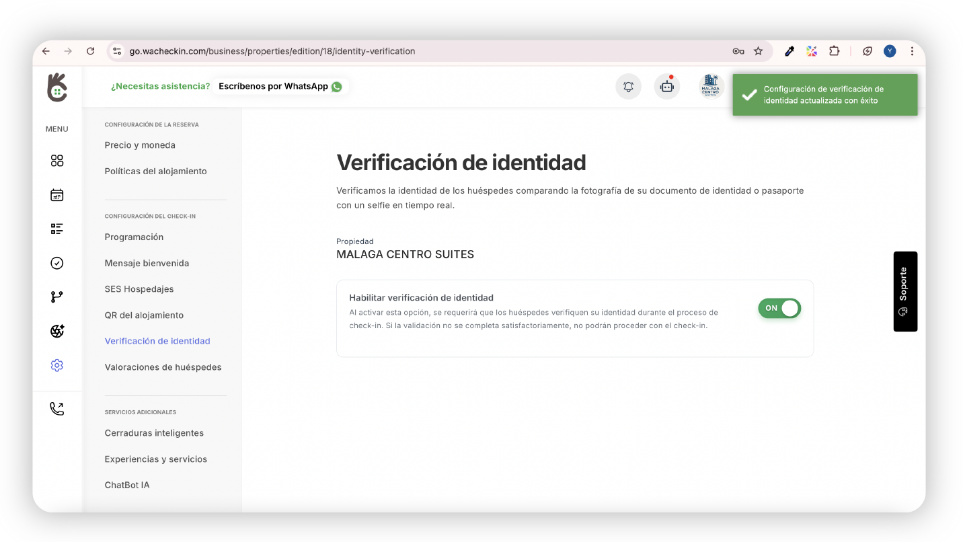
Task: Open the calendar icon in left menu
Action: click(57, 195)
